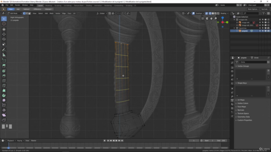Select the Spin tool
Viewport: 271px width, 152px height.
click(4, 95)
